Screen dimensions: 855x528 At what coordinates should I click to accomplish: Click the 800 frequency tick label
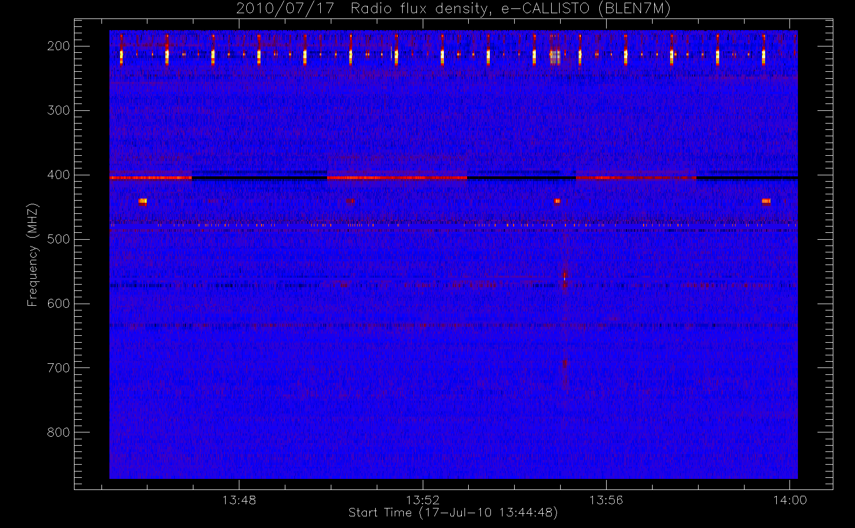[x=59, y=432]
